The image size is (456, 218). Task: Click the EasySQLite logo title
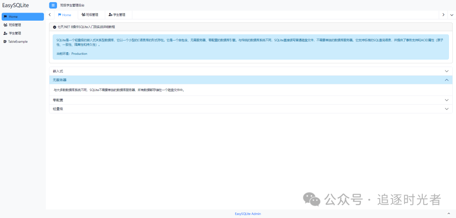click(x=16, y=5)
